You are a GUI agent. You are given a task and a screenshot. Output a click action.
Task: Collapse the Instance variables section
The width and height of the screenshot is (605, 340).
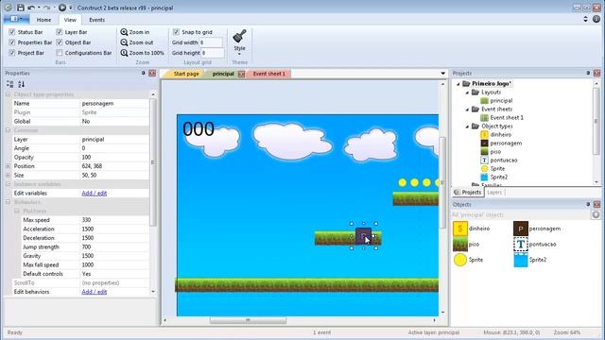8,184
